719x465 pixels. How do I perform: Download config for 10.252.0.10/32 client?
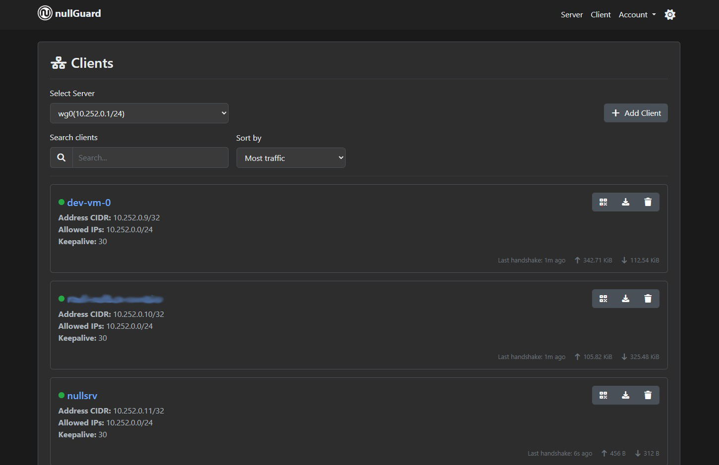pos(625,299)
